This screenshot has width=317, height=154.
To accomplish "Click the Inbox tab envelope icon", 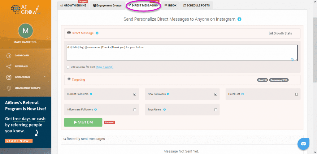I will coord(166,6).
